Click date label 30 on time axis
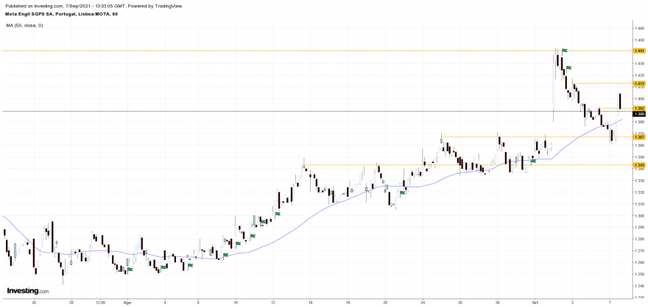This screenshot has height=307, width=648. pos(498,302)
